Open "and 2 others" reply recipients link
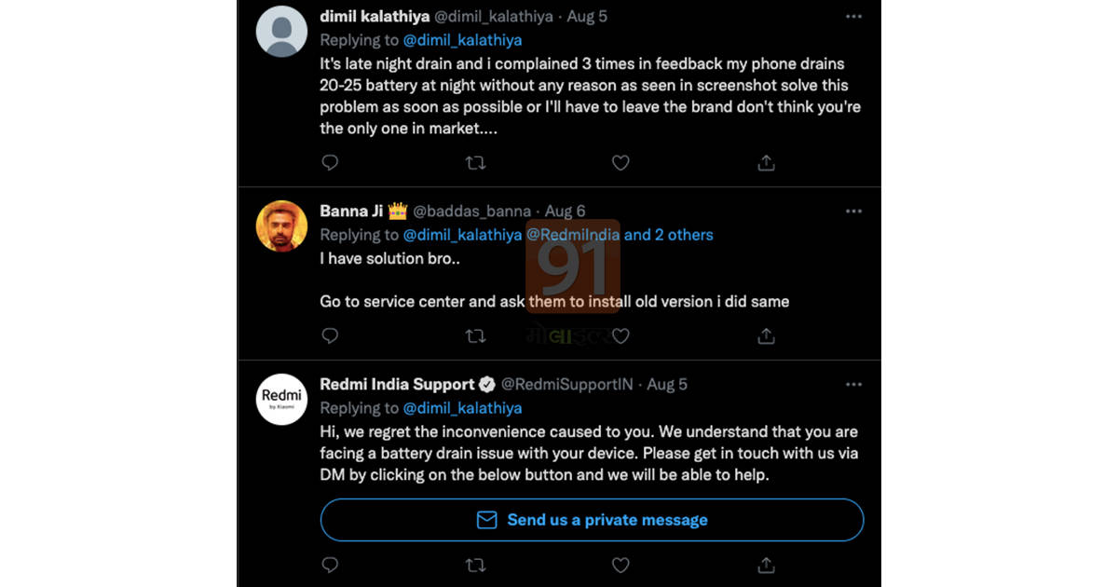The width and height of the screenshot is (1118, 587). (x=669, y=235)
